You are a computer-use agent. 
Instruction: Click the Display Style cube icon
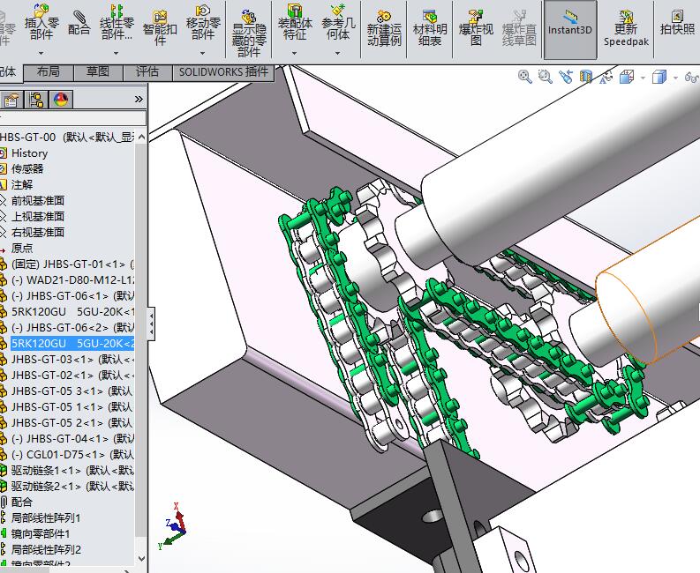click(659, 77)
